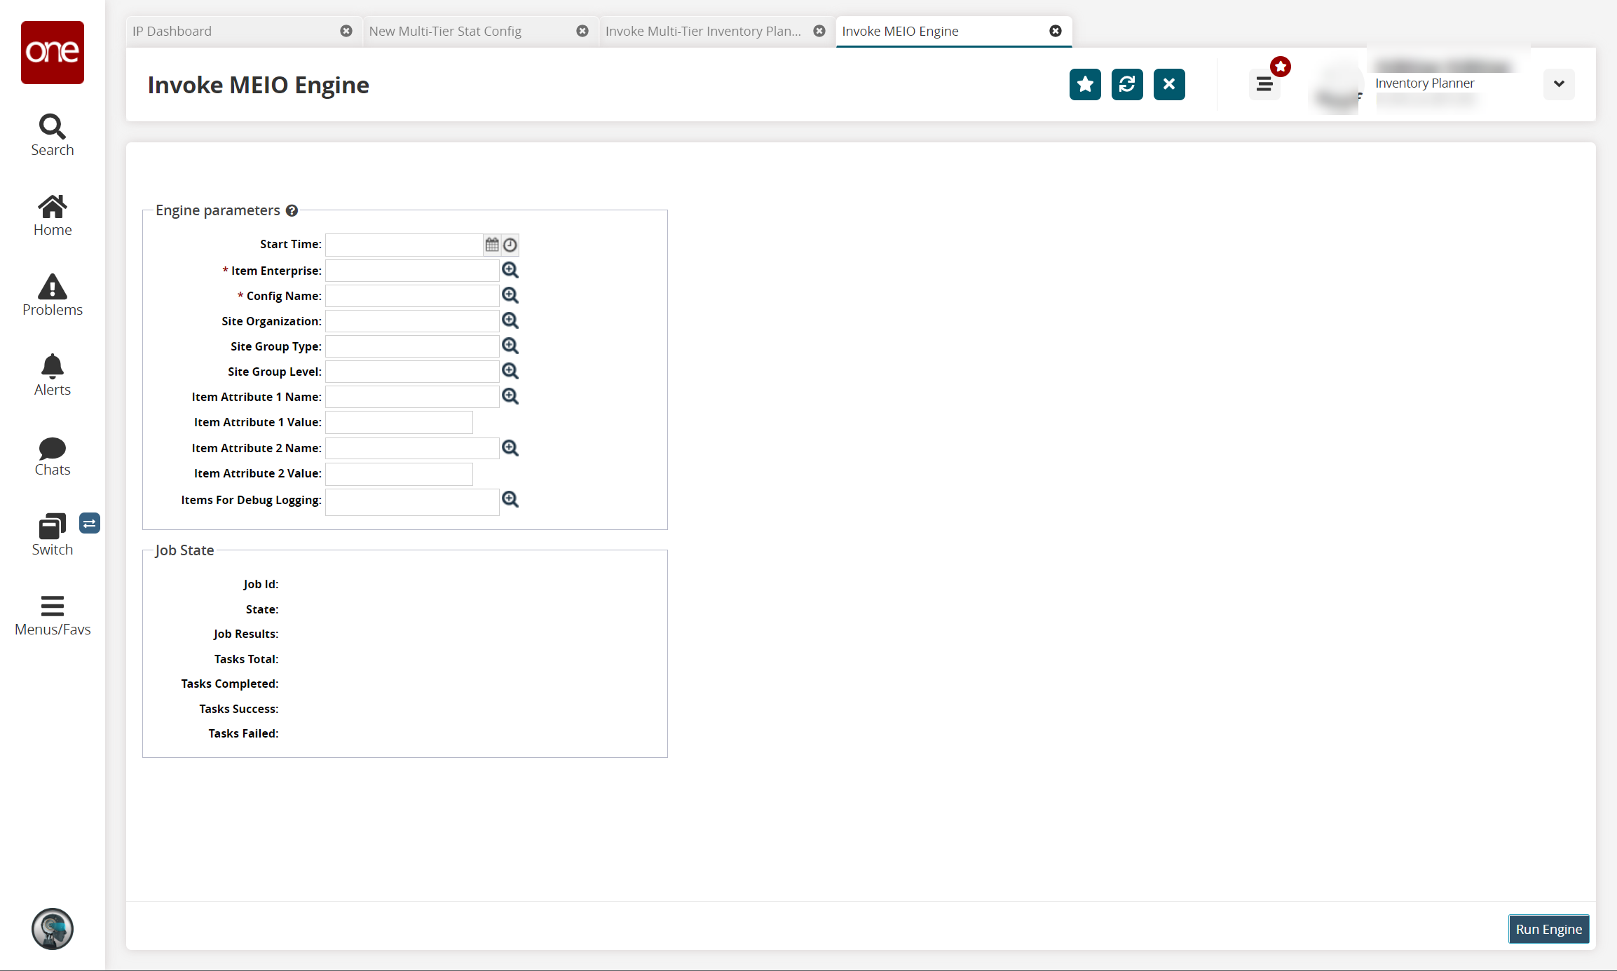Click the search icon for Config Name

[510, 294]
